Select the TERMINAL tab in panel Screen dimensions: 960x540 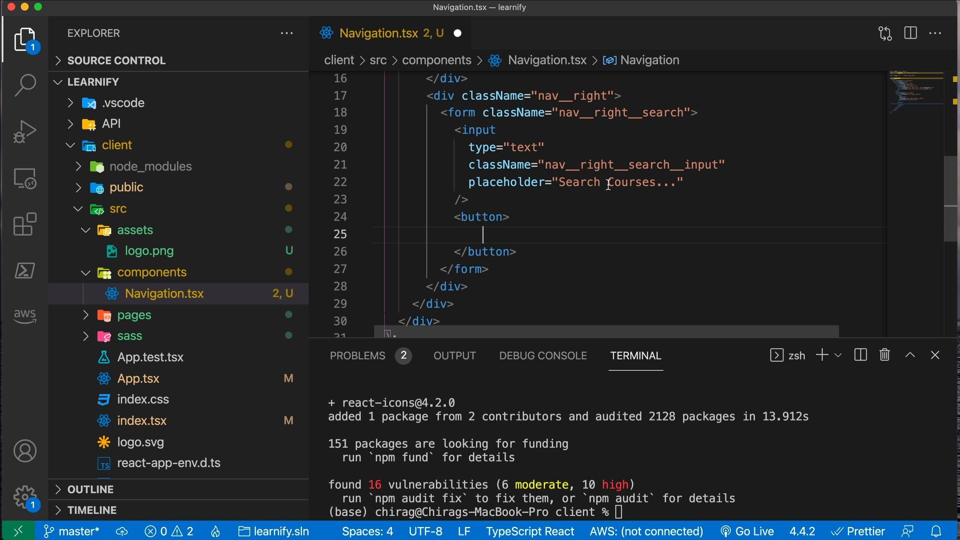tap(635, 356)
